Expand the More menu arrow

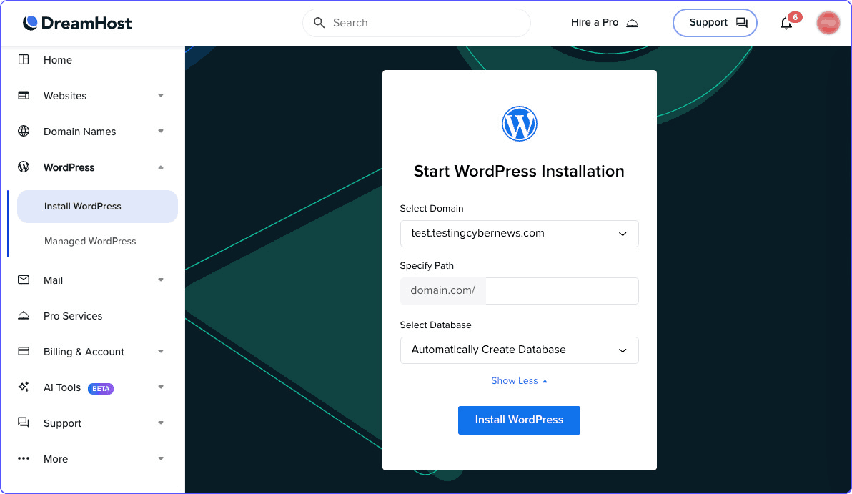click(x=161, y=459)
